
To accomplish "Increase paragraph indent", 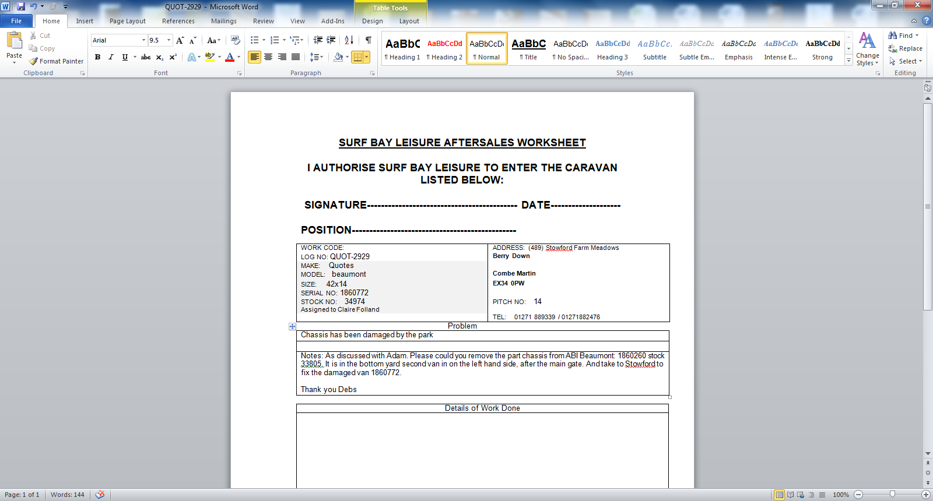I will (x=331, y=40).
